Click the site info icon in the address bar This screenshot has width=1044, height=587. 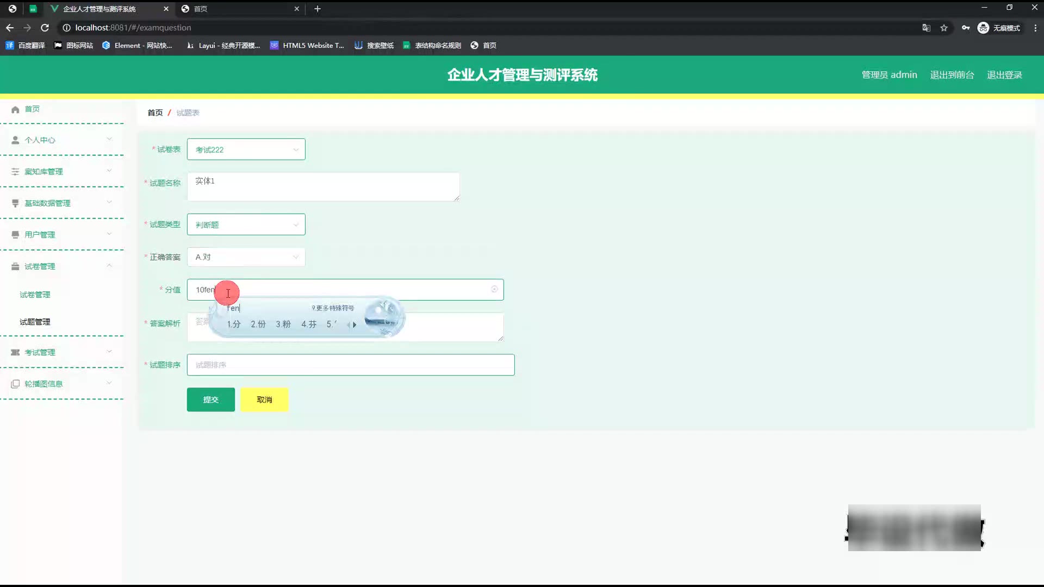tap(66, 28)
